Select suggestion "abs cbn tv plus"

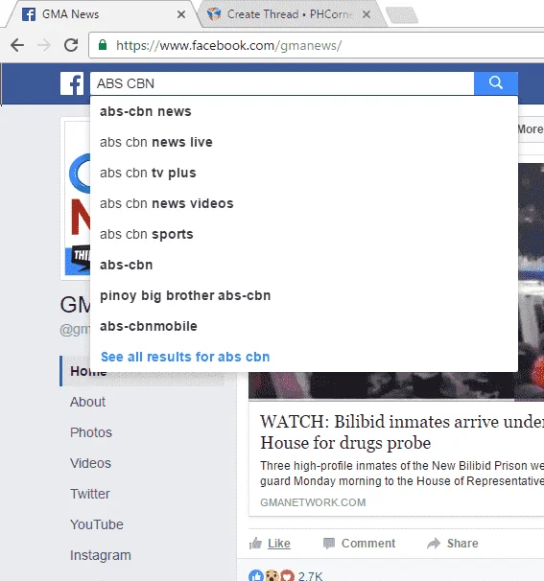click(304, 173)
